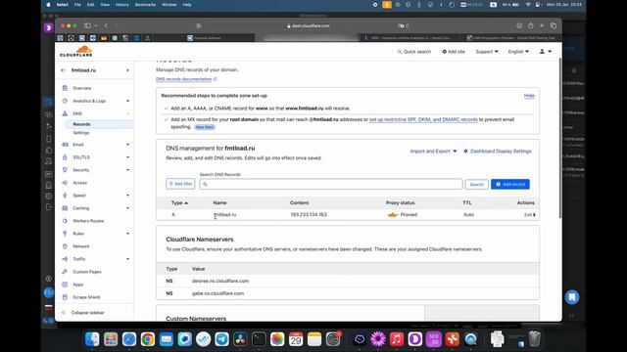Click the page vertical scrollbar
Screen dimensions: 627x352
click(x=560, y=138)
